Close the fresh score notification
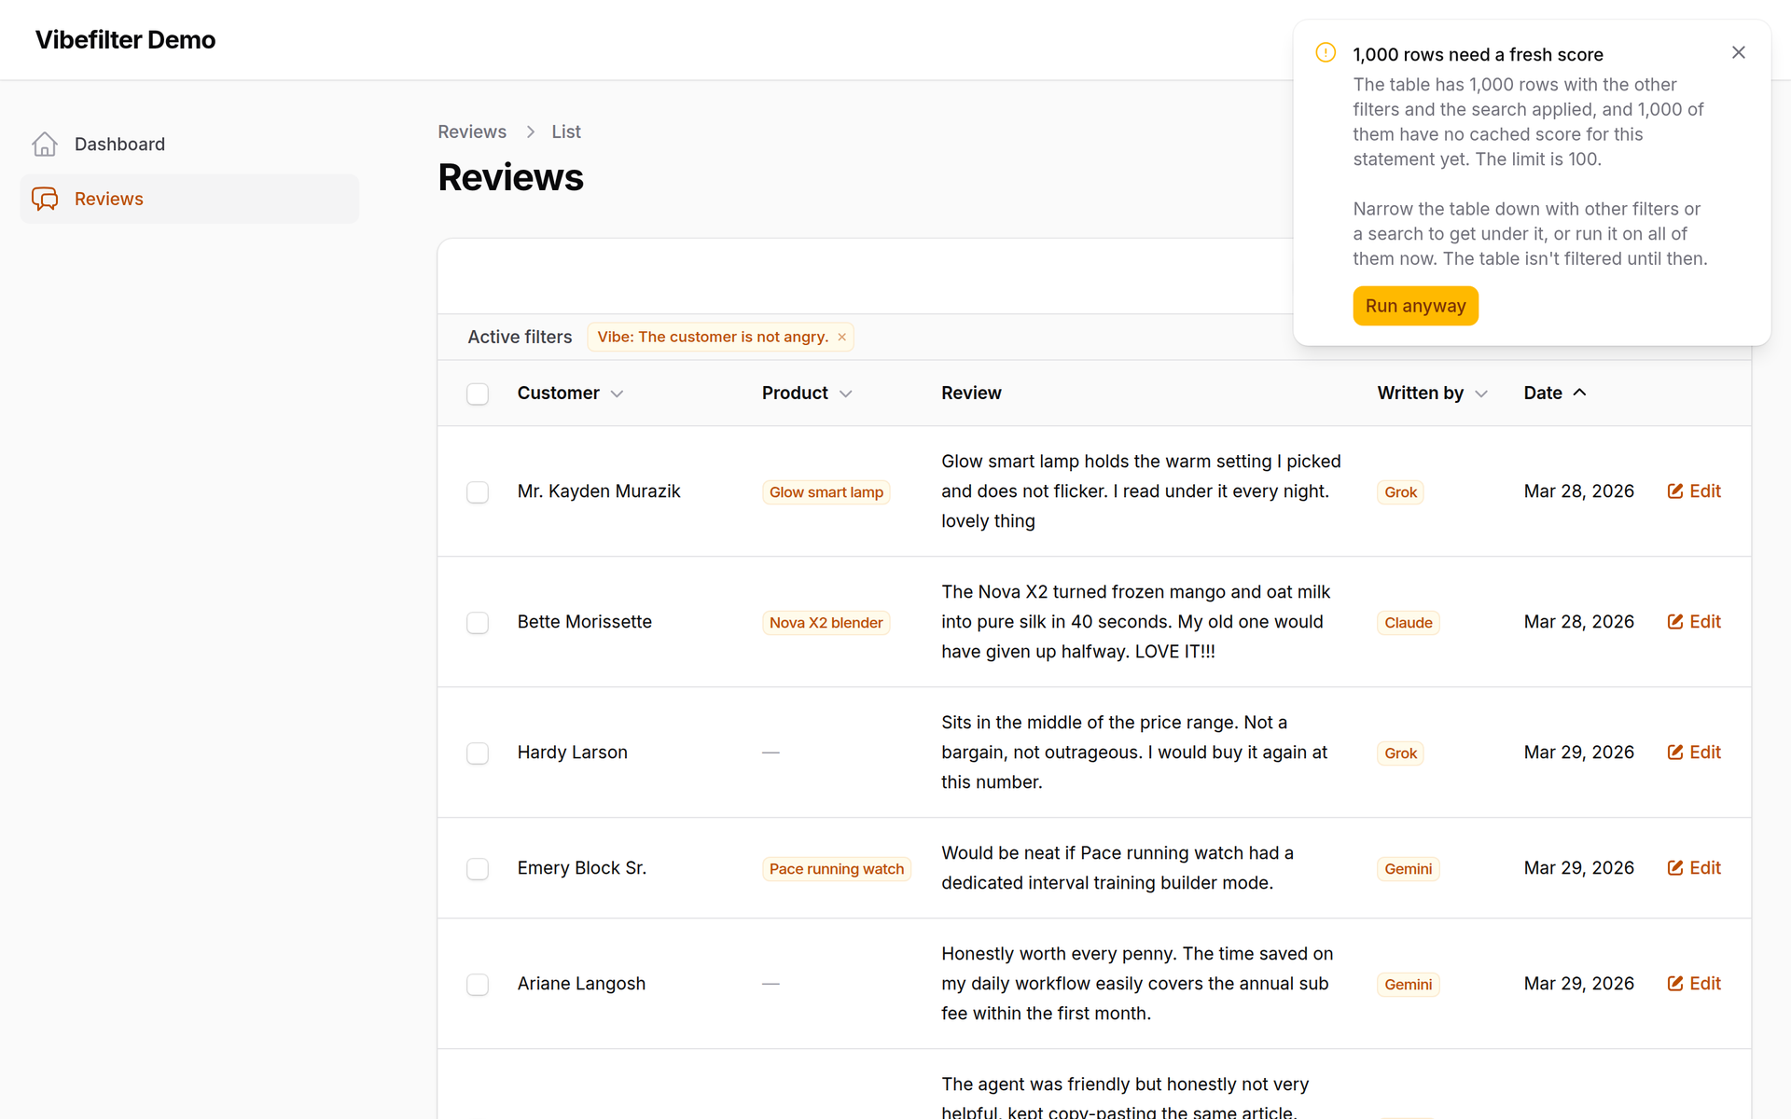Image resolution: width=1791 pixels, height=1119 pixels. click(x=1739, y=52)
